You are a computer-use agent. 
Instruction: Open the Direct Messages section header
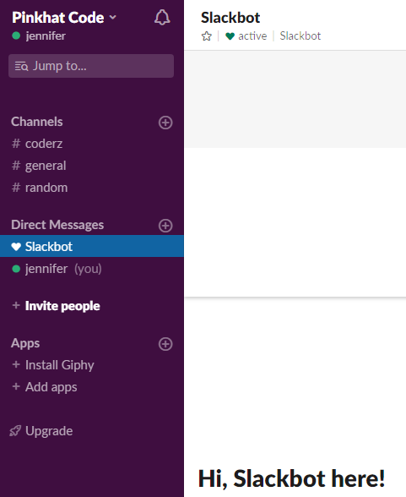[57, 225]
